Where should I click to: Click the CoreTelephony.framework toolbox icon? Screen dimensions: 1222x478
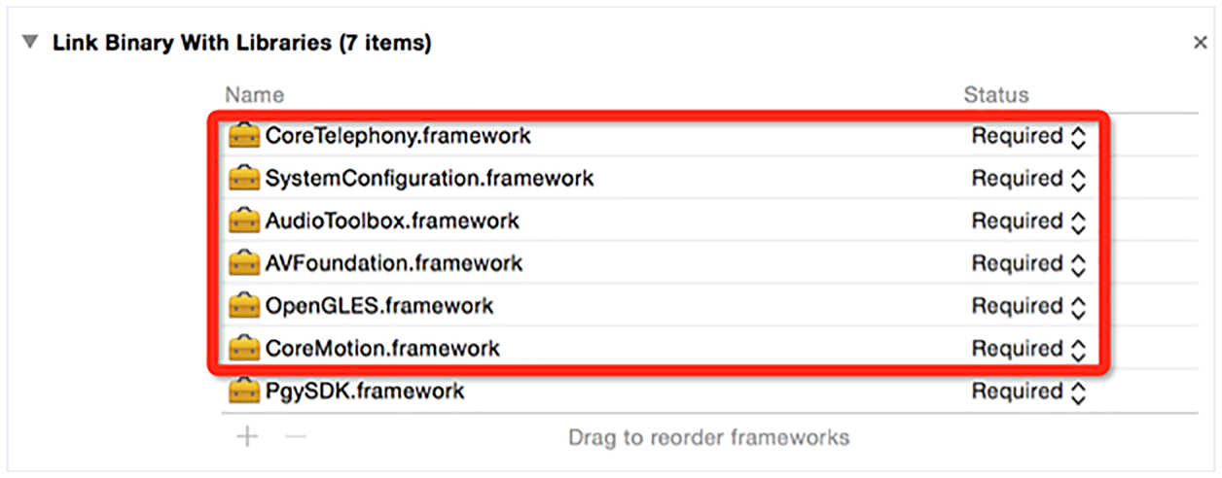click(244, 136)
